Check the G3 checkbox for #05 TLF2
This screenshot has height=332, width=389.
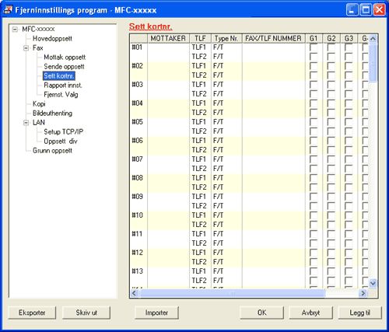point(349,131)
